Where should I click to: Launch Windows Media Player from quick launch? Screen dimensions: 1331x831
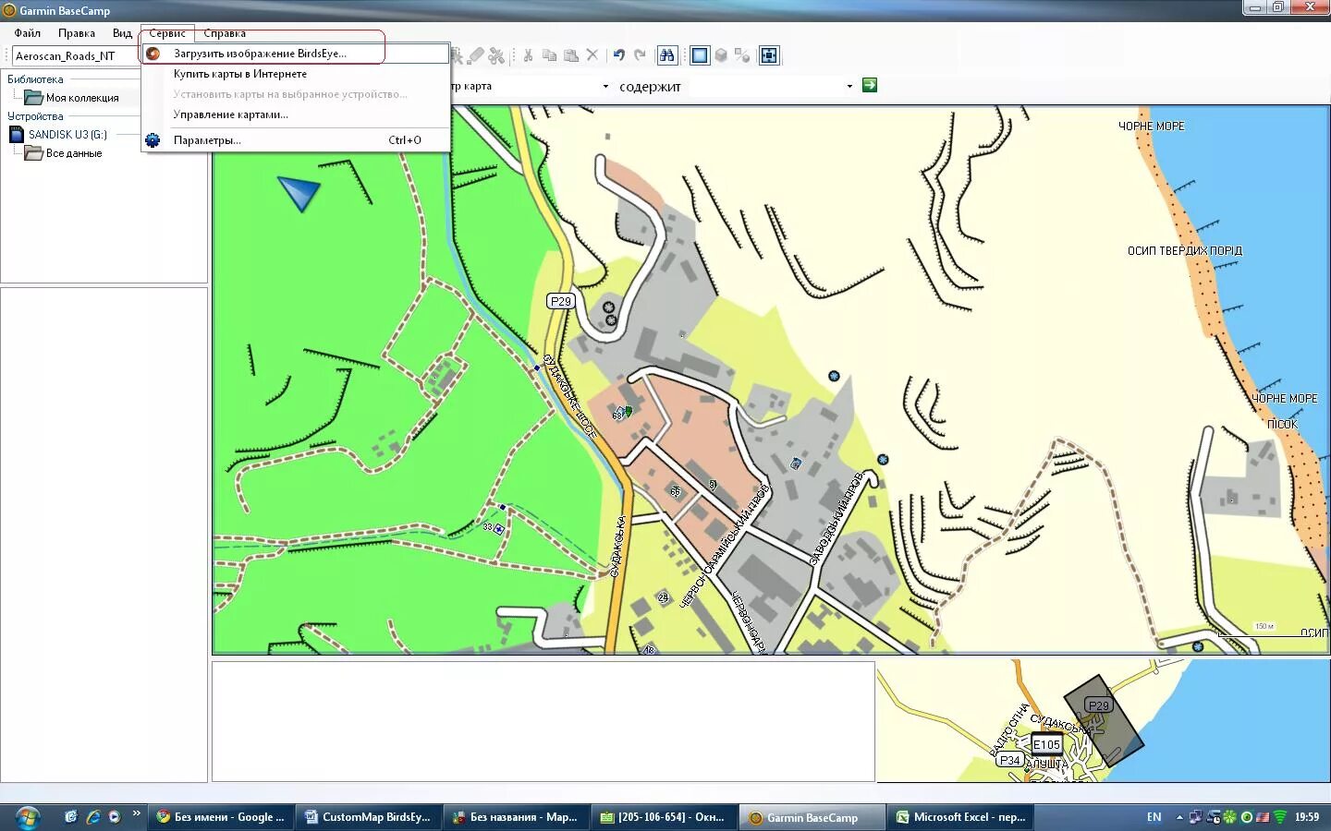(115, 817)
